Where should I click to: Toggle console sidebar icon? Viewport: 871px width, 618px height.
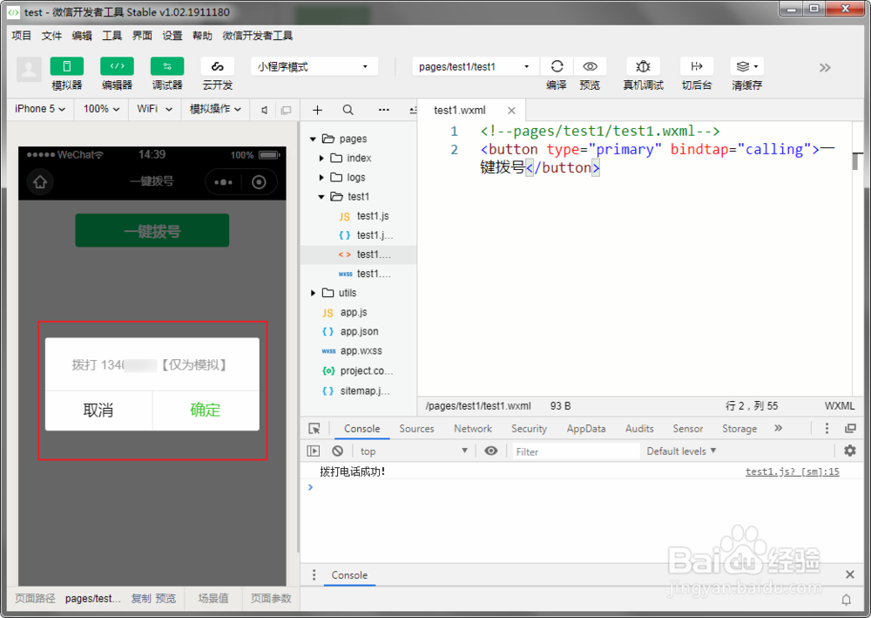(x=314, y=452)
